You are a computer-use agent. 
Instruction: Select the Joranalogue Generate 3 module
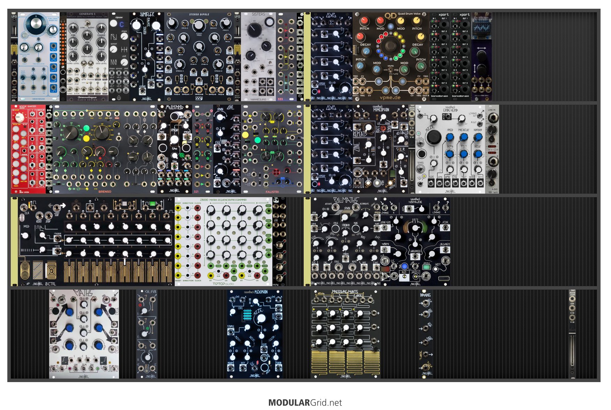[87, 57]
